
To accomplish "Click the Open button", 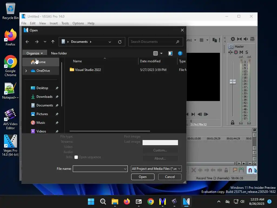I will coord(143,177).
